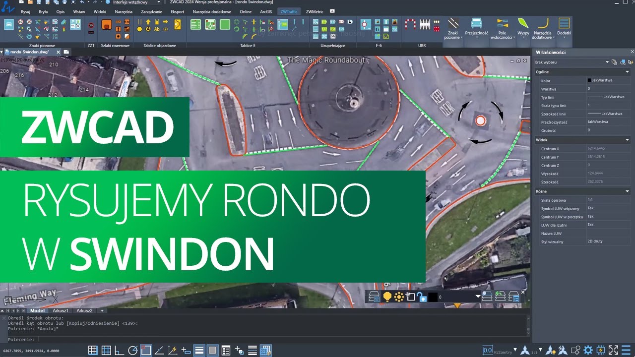This screenshot has height=357, width=635.
Task: Open the ArcGIS ribbon tab
Action: [x=266, y=11]
